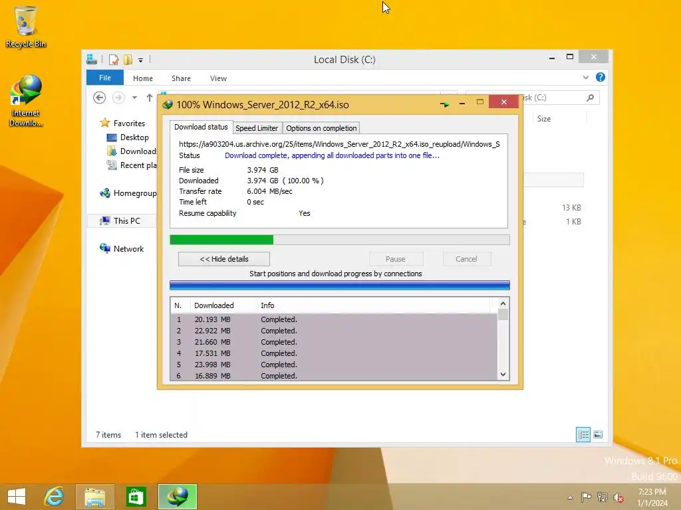This screenshot has height=510, width=681.
Task: Click the New folder icon in Explorer title bar
Action: (128, 59)
